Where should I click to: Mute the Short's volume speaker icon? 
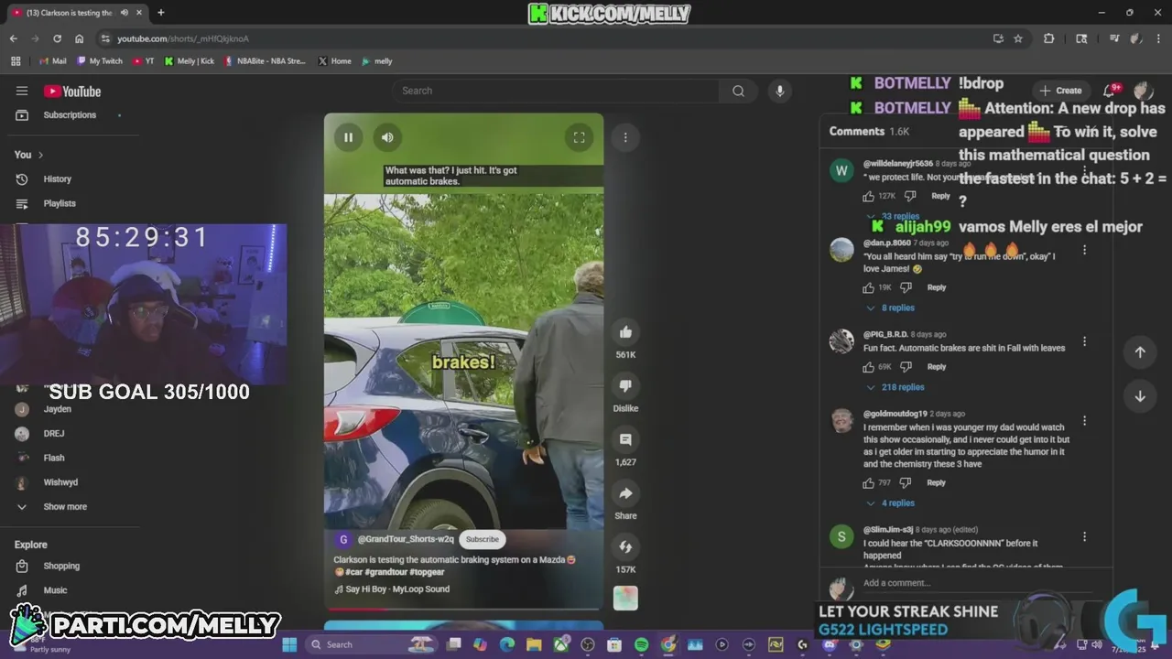coord(387,137)
